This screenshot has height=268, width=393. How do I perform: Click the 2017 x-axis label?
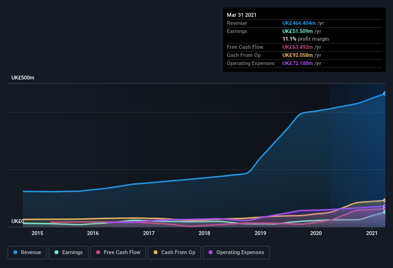tap(149, 233)
